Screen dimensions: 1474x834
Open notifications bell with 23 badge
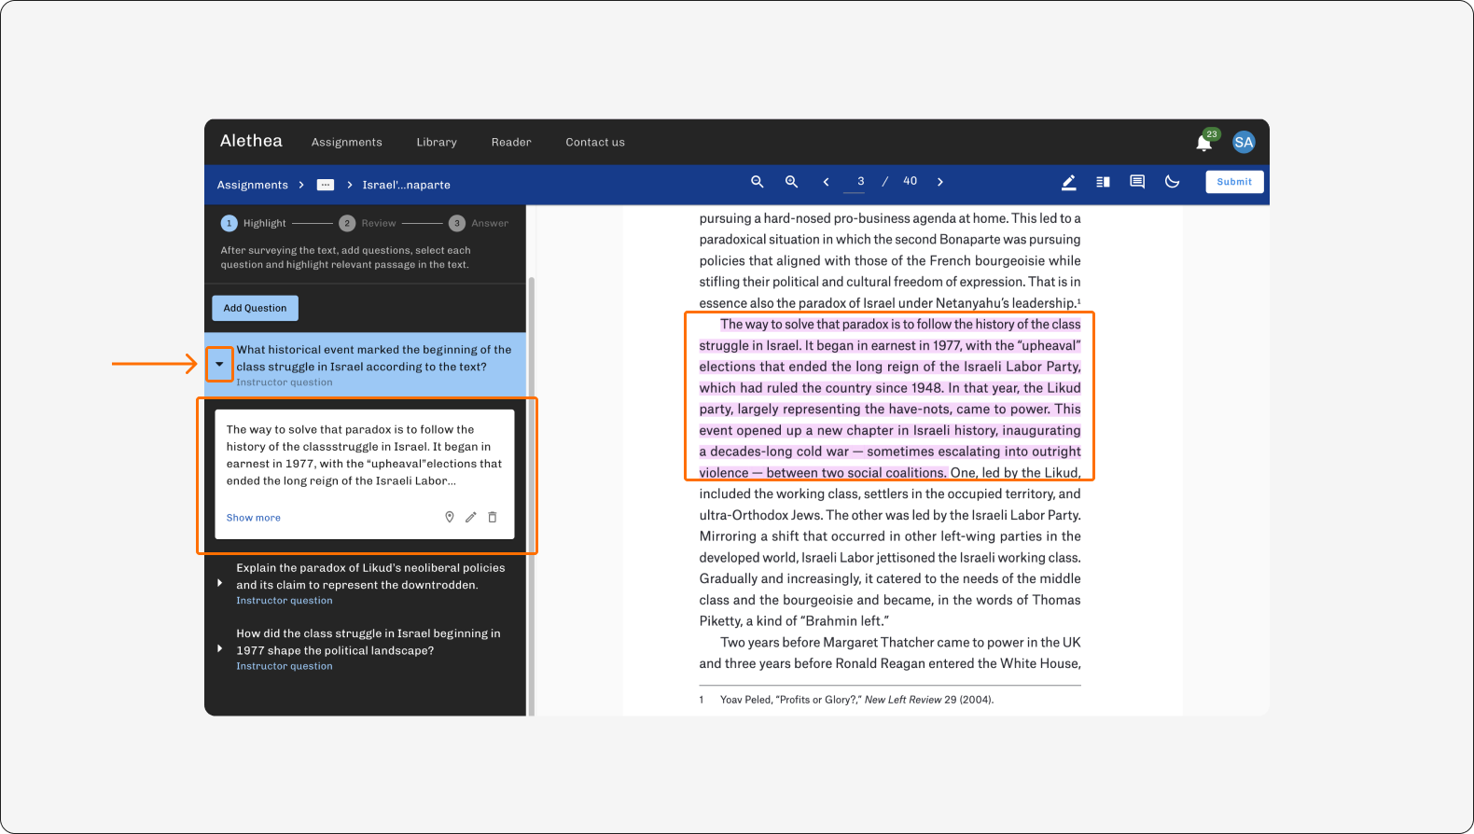[1205, 142]
